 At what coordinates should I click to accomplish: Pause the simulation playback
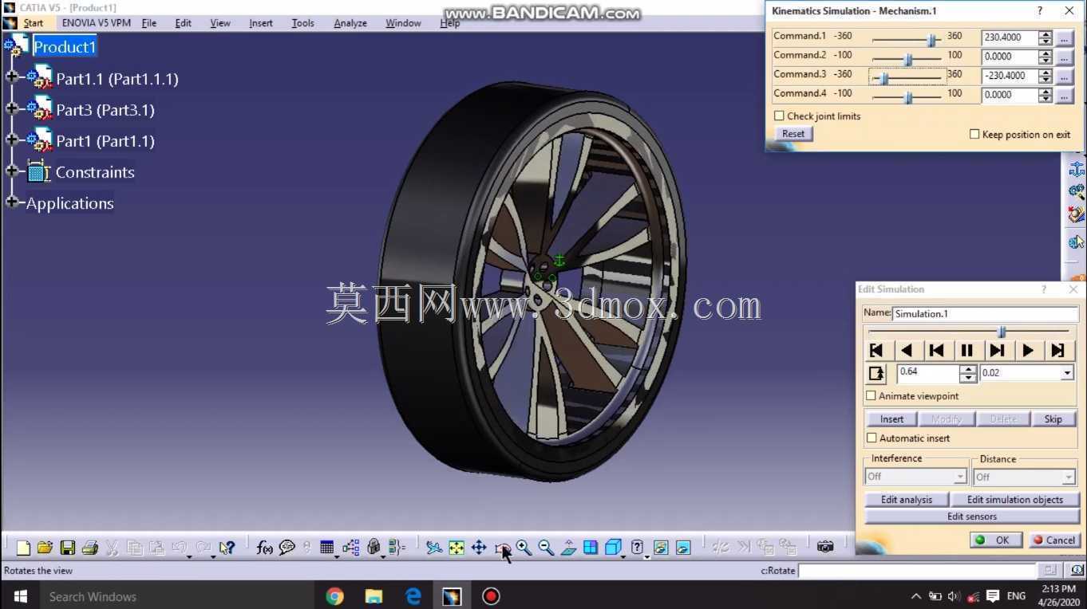pos(967,351)
